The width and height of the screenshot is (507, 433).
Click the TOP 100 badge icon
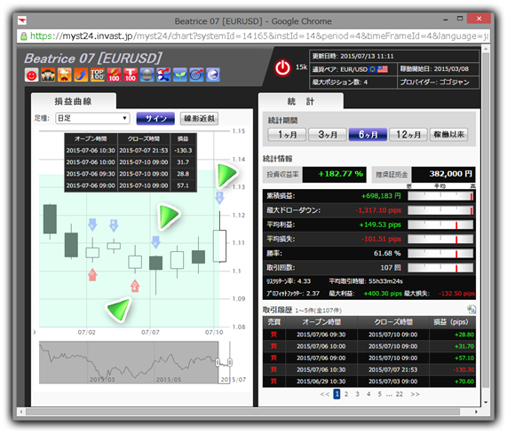98,75
